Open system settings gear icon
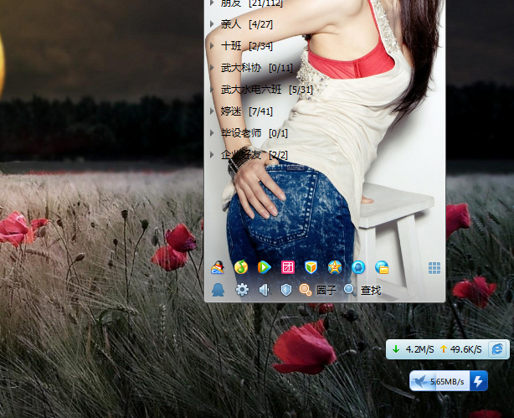This screenshot has width=514, height=418. pos(242,290)
